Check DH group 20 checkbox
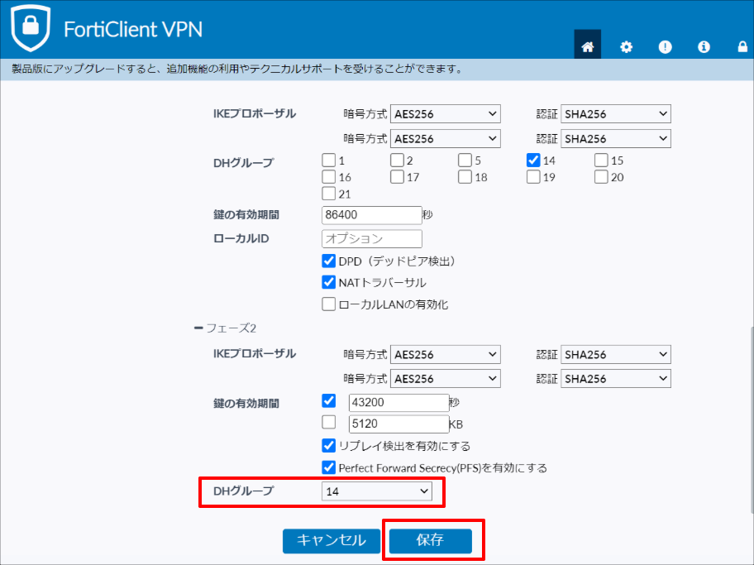The width and height of the screenshot is (754, 565). (x=601, y=177)
